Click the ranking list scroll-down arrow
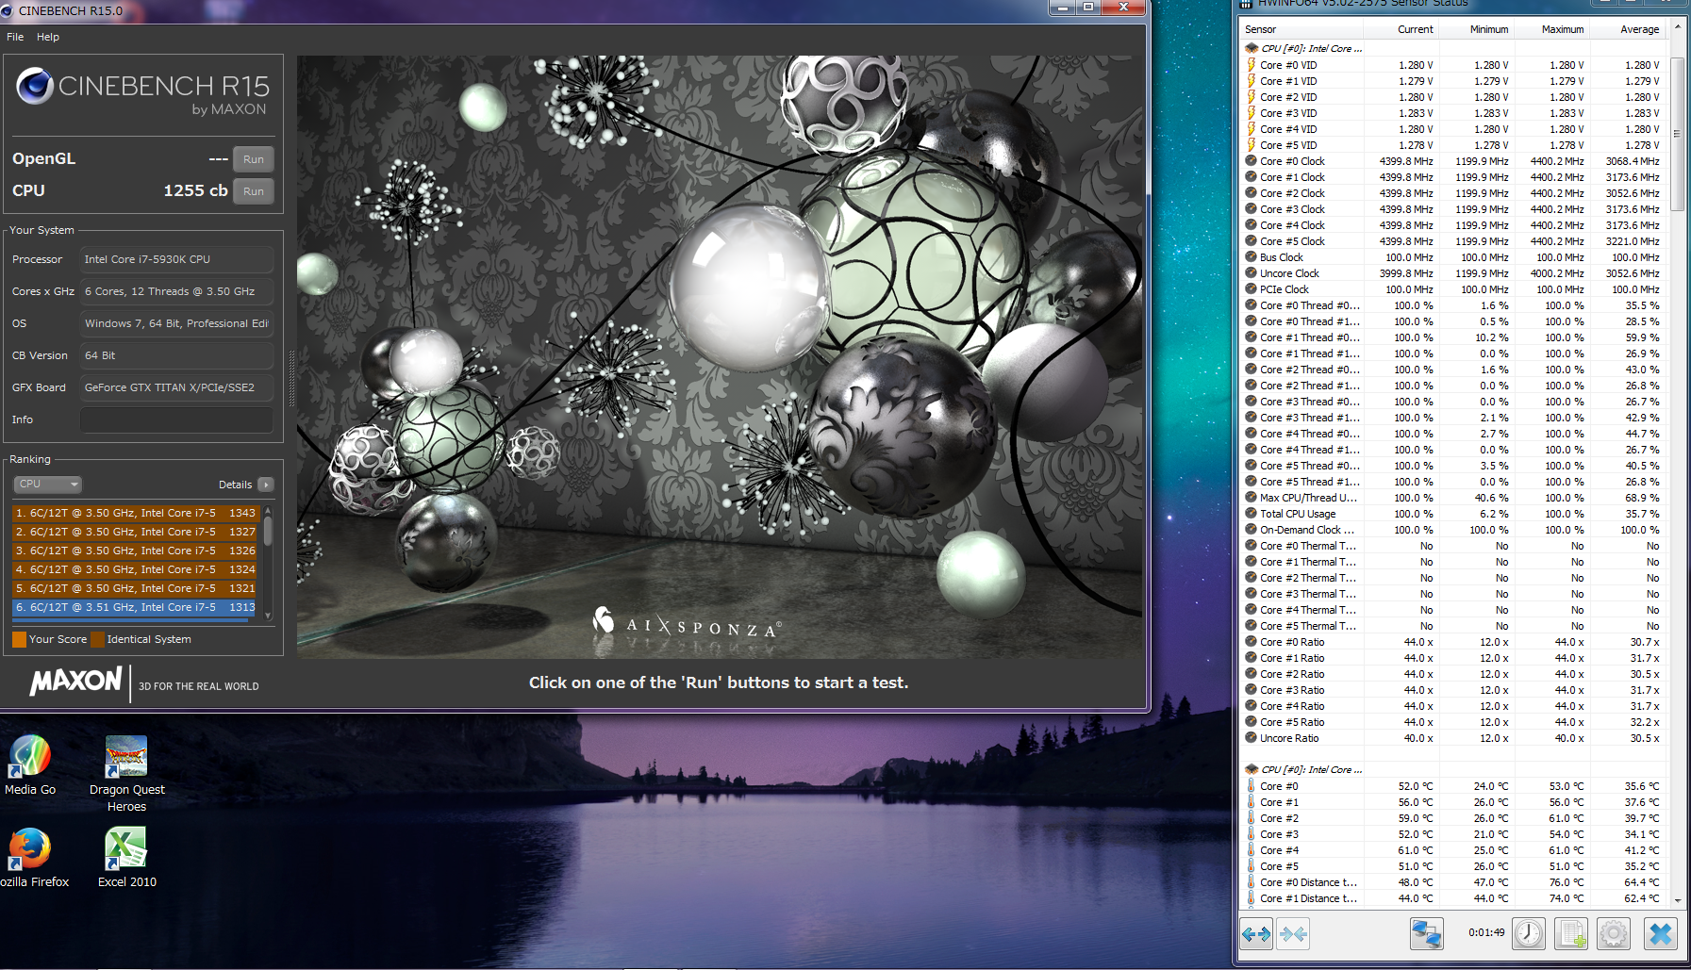The height and width of the screenshot is (970, 1691). (268, 615)
